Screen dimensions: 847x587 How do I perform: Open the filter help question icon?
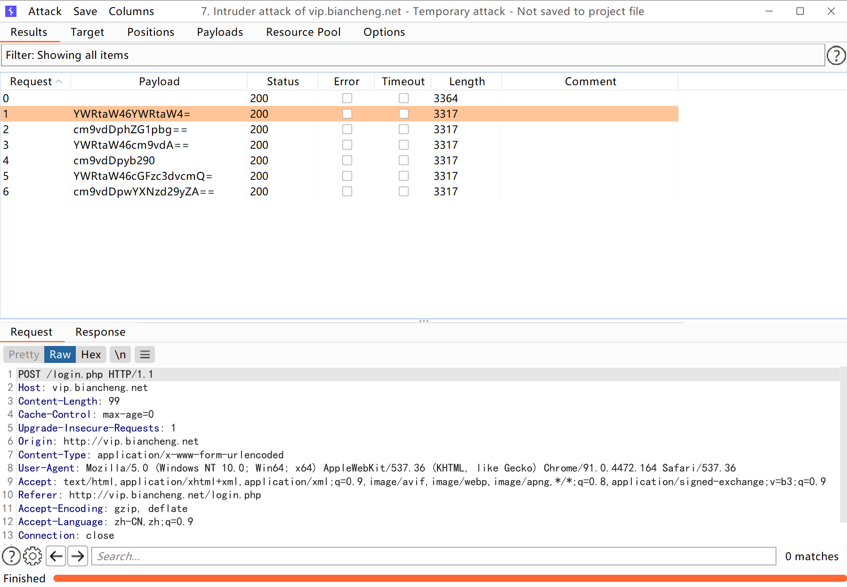[x=836, y=56]
